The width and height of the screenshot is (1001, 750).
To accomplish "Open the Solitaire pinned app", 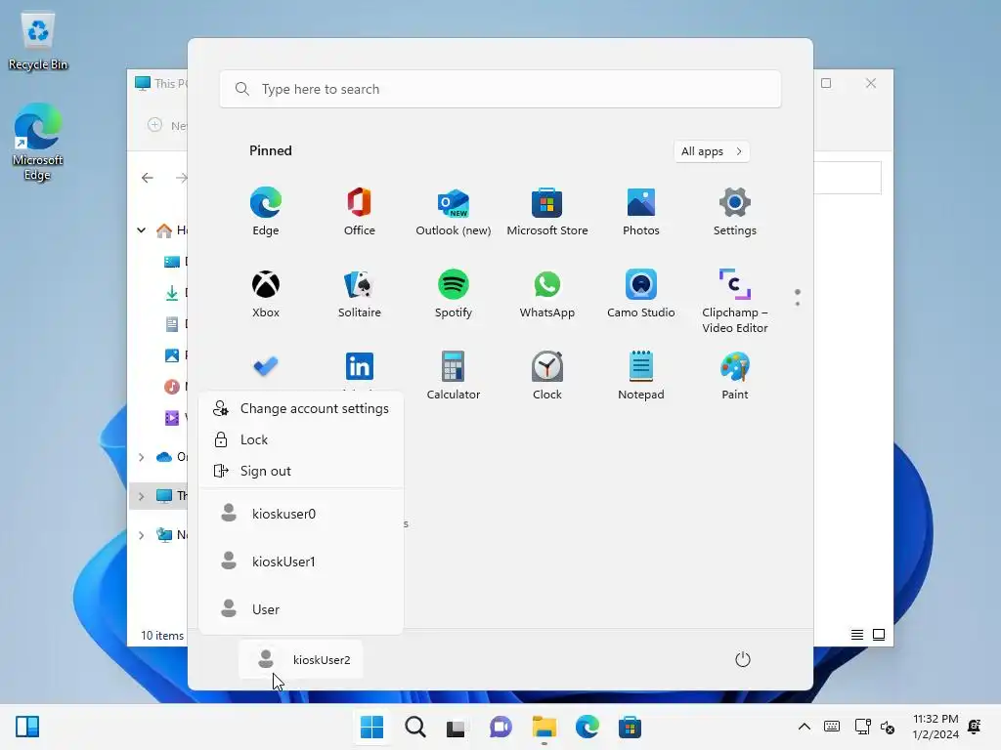I will pos(360,293).
